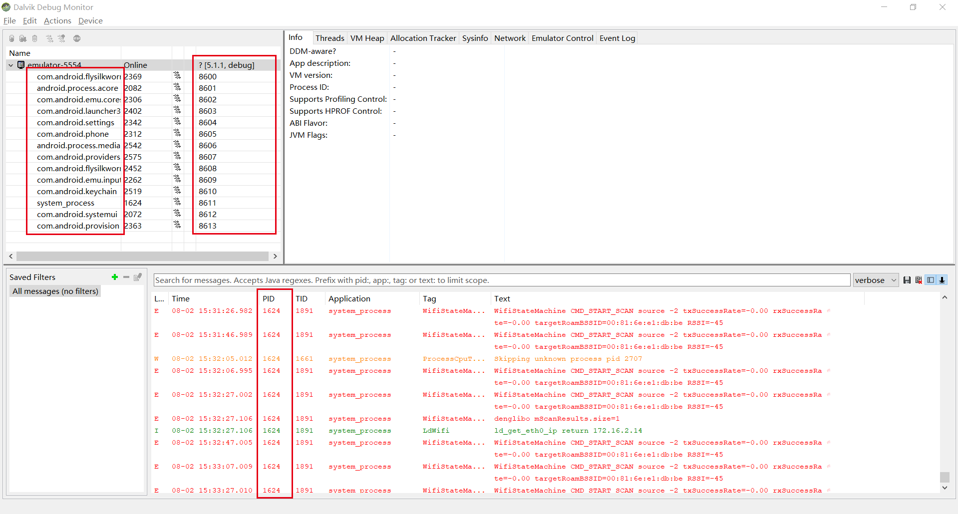Click the Update Threads toolbar icon
This screenshot has width=958, height=514.
point(49,38)
